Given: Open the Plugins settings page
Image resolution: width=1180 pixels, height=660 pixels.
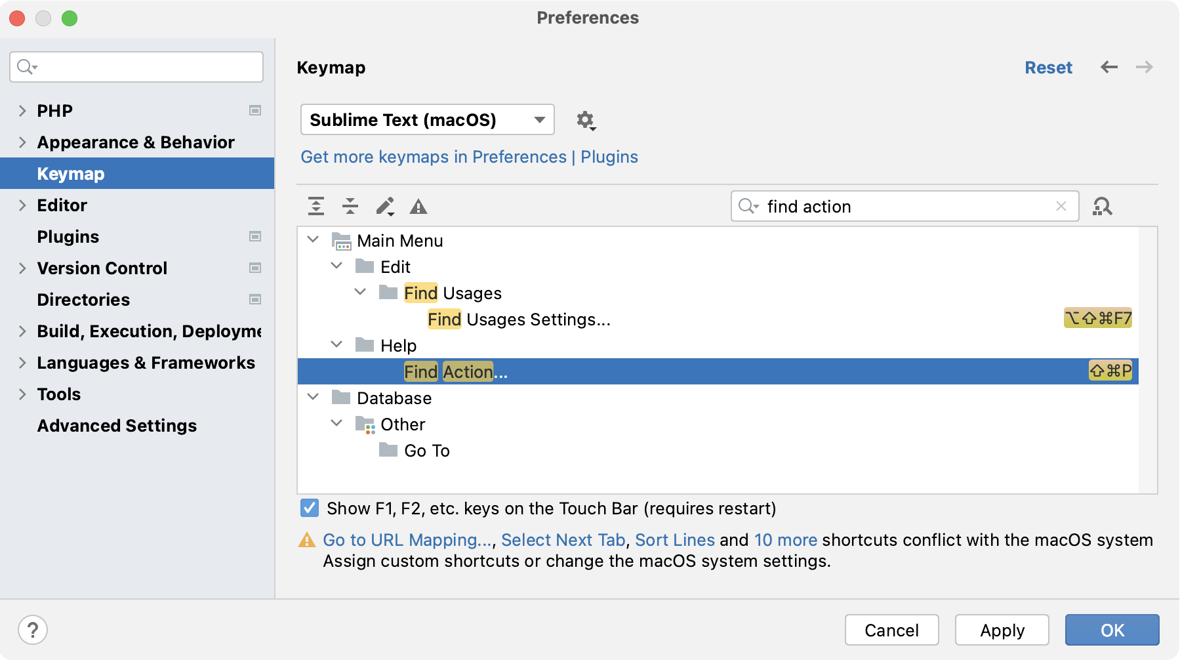Looking at the screenshot, I should tap(68, 237).
